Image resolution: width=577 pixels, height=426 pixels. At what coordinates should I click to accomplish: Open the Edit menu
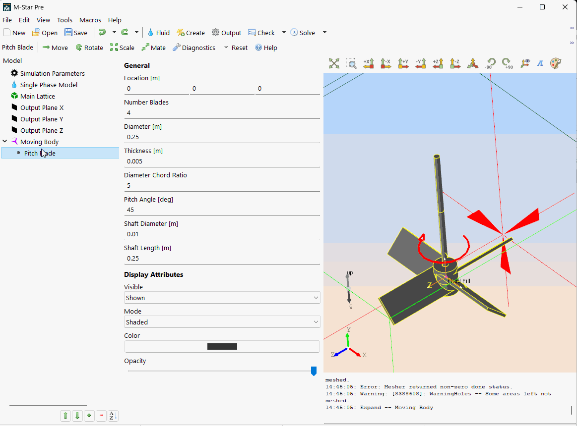coord(24,20)
